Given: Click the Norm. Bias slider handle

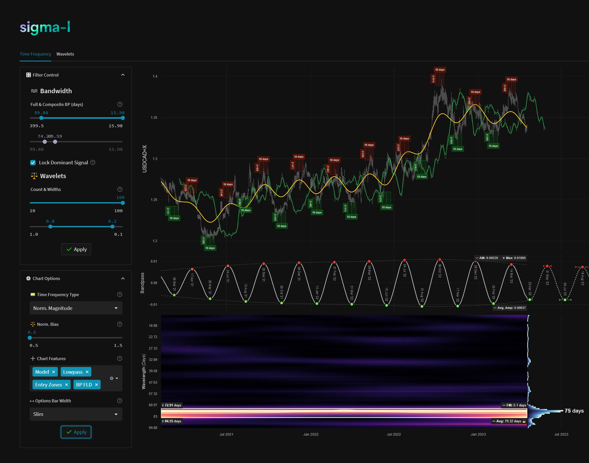Looking at the screenshot, I should [x=30, y=338].
